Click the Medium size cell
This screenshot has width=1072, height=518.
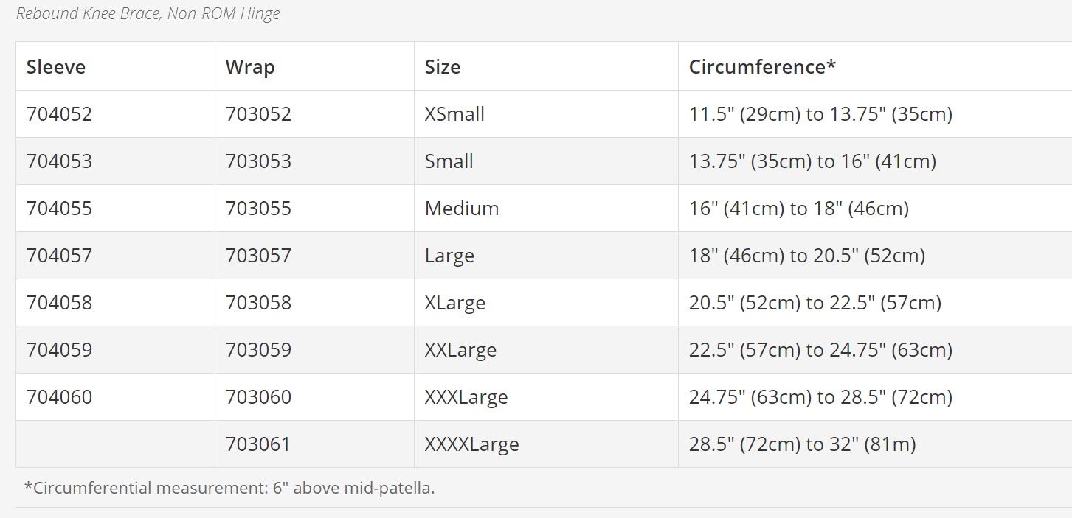[462, 209]
